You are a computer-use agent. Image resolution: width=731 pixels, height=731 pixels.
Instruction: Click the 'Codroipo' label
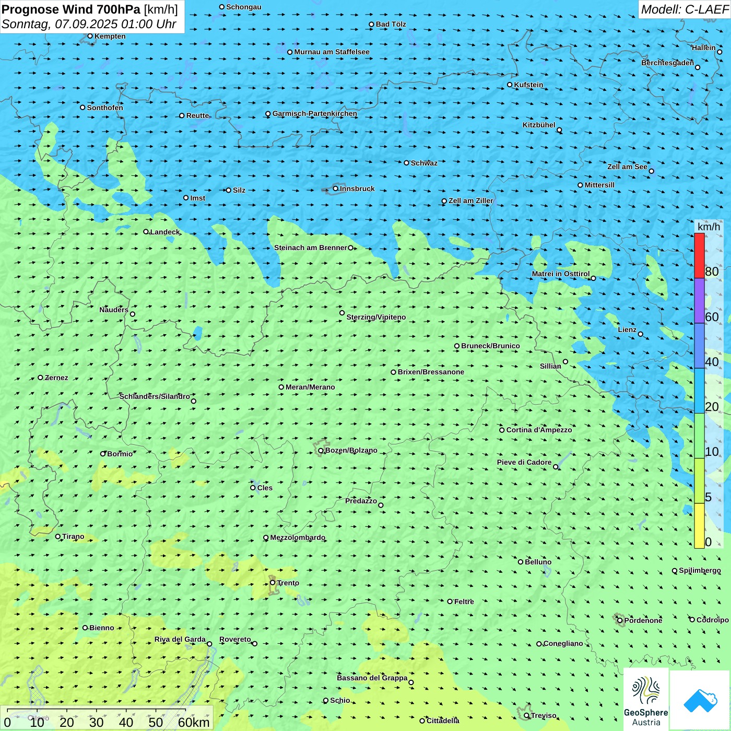[712, 620]
